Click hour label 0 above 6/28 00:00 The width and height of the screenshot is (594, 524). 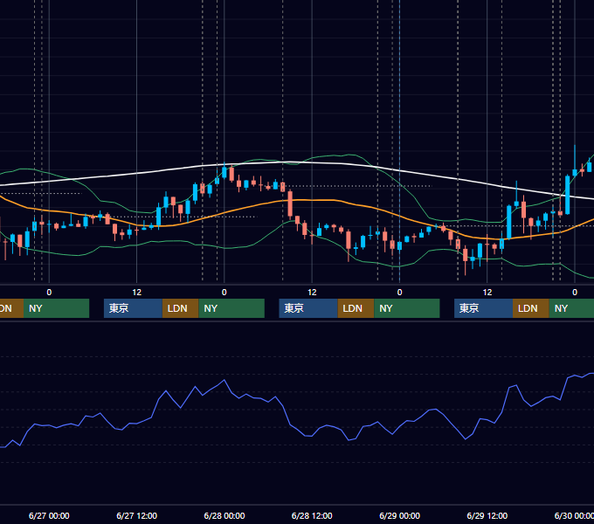coord(224,293)
